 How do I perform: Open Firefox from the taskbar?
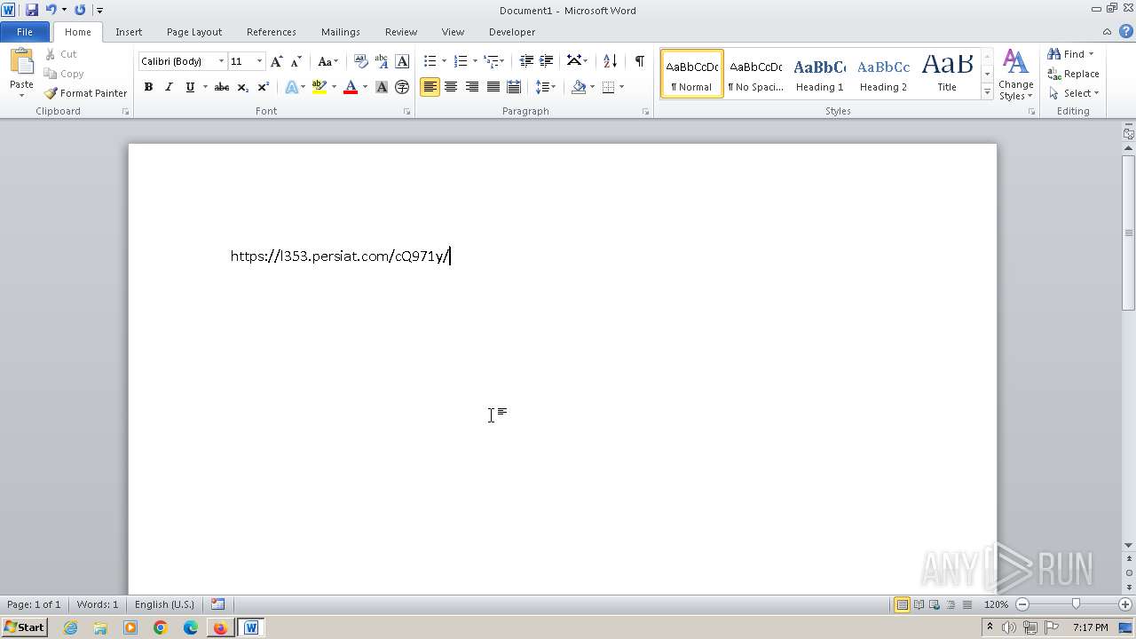point(220,627)
